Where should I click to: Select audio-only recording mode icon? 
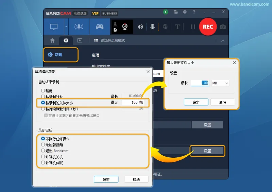tap(79, 27)
